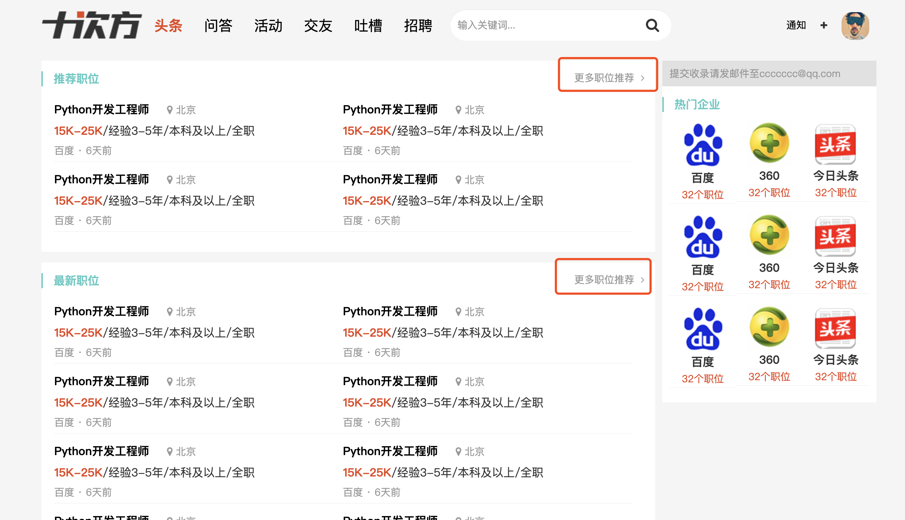Click the location pin icon of the first 推荐职位 job
This screenshot has height=520, width=905.
[170, 109]
